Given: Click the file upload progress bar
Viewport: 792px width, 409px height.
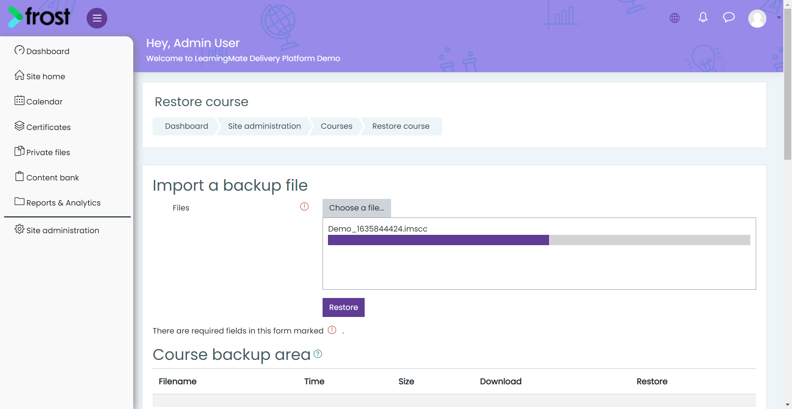Looking at the screenshot, I should [539, 240].
